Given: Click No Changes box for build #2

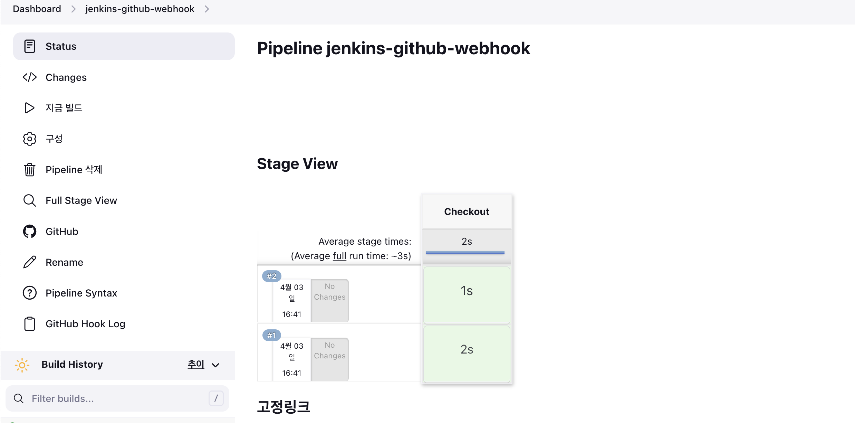Looking at the screenshot, I should click(330, 300).
